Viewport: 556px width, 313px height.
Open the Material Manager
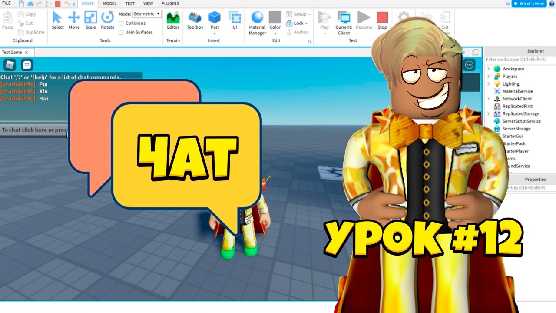point(257,23)
